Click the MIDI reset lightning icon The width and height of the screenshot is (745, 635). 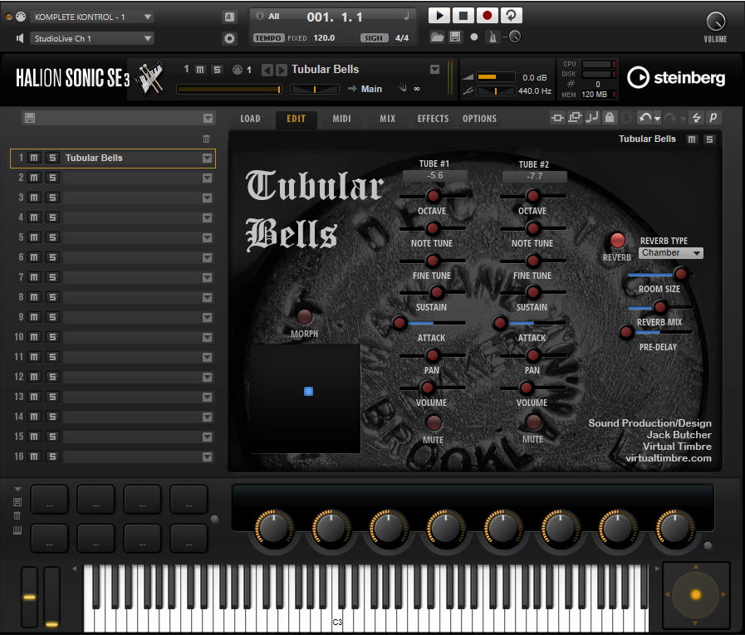[x=697, y=117]
